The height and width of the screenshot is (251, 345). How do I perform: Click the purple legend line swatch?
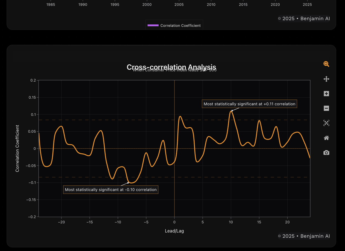[x=153, y=25]
